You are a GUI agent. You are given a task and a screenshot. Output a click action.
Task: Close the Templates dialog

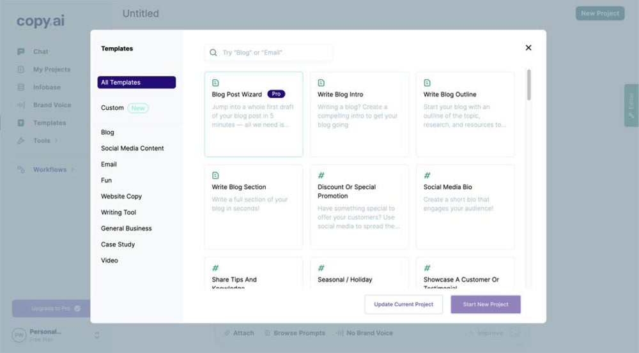tap(528, 48)
